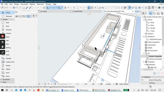Toggle the ruler measure button in toolbar

[x=59, y=8]
